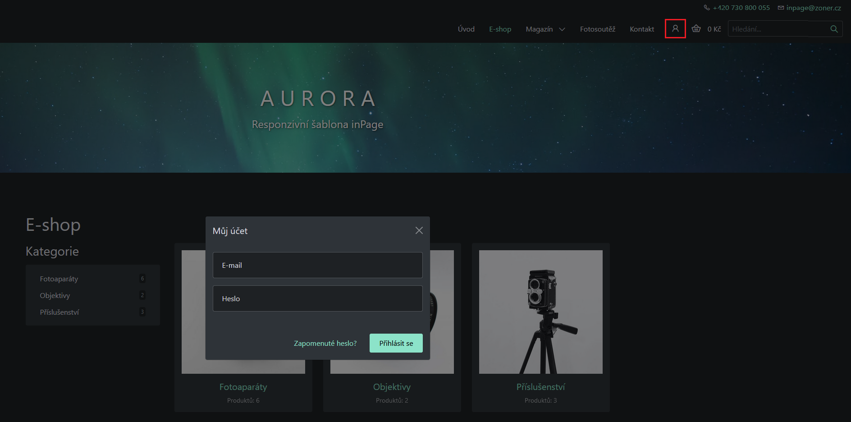Open the Fotosoutěž menu item
851x422 pixels.
[597, 29]
